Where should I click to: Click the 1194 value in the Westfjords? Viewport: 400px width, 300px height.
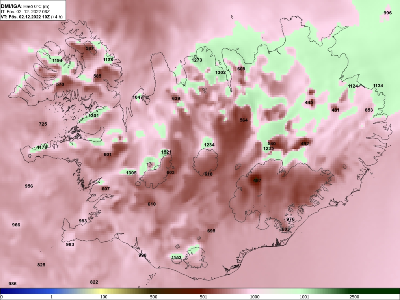pyautogui.click(x=57, y=60)
